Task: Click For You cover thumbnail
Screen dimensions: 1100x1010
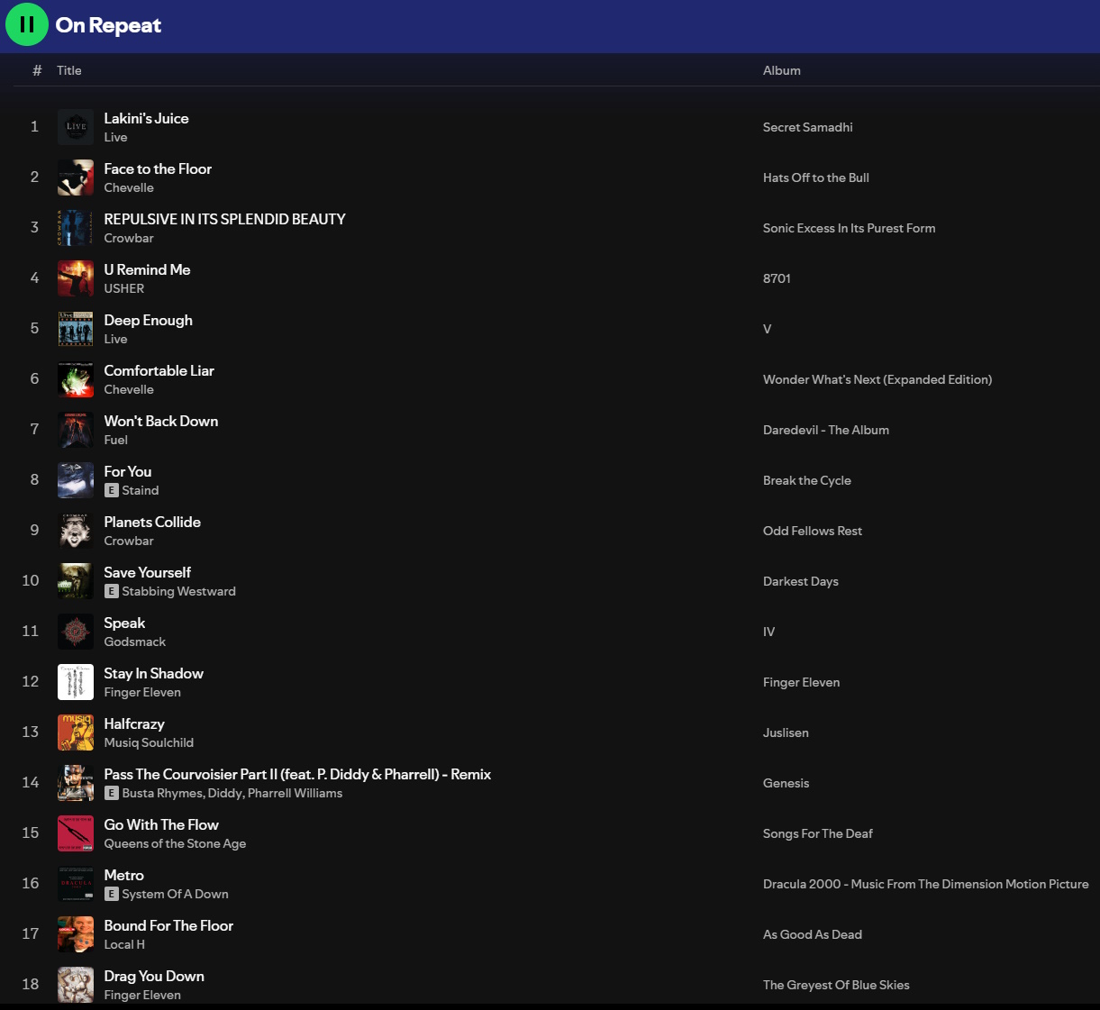Action: point(76,480)
